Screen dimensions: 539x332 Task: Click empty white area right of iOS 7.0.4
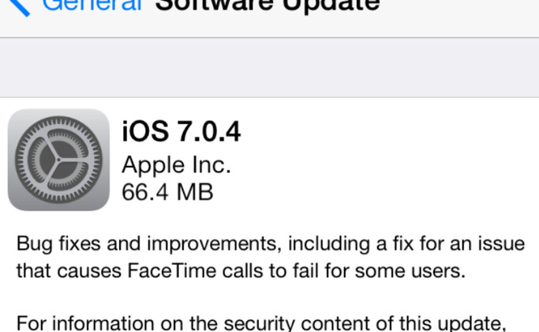pyautogui.click(x=388, y=131)
